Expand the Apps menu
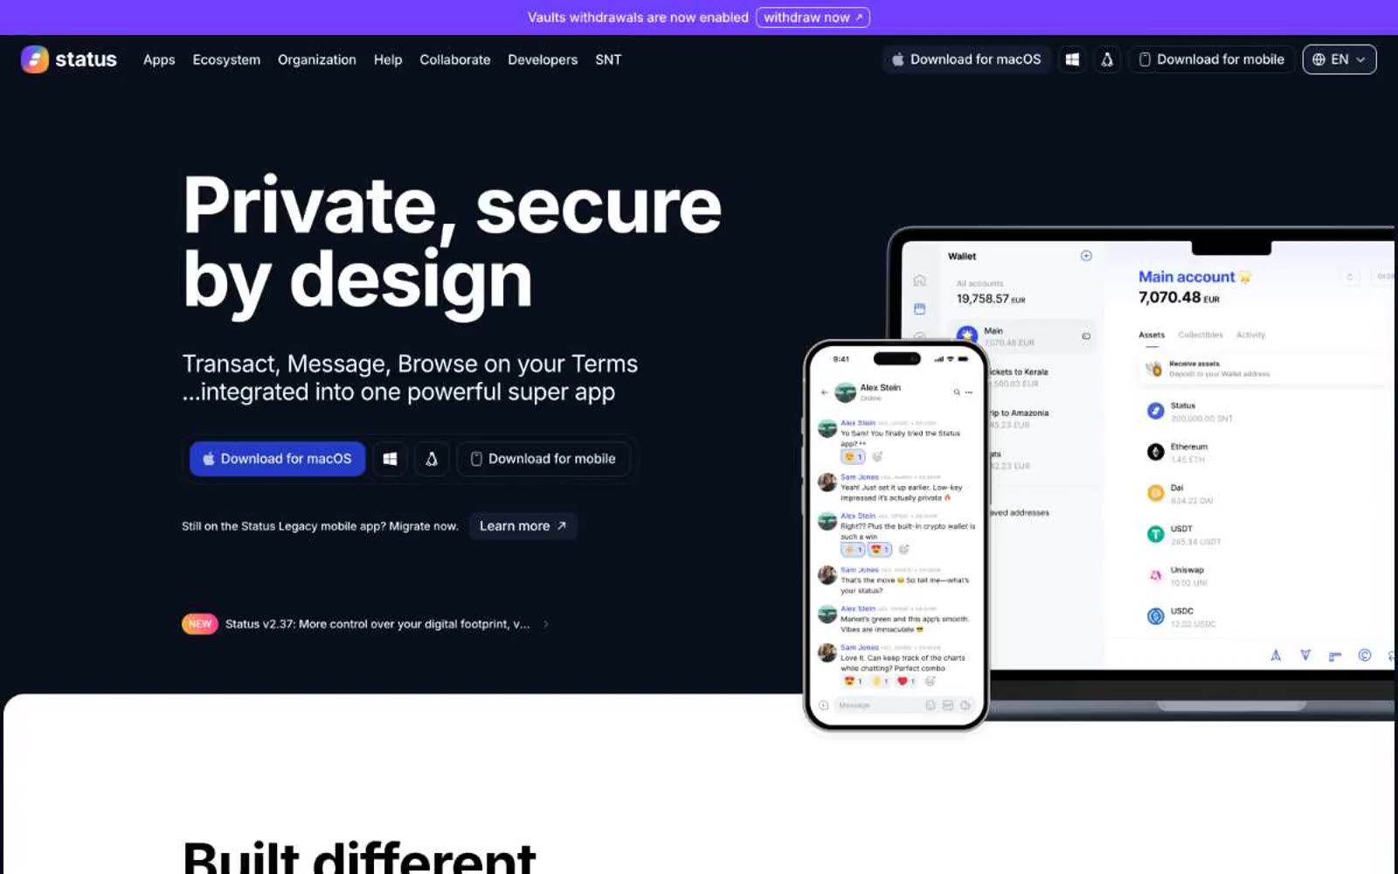This screenshot has width=1398, height=874. tap(159, 59)
